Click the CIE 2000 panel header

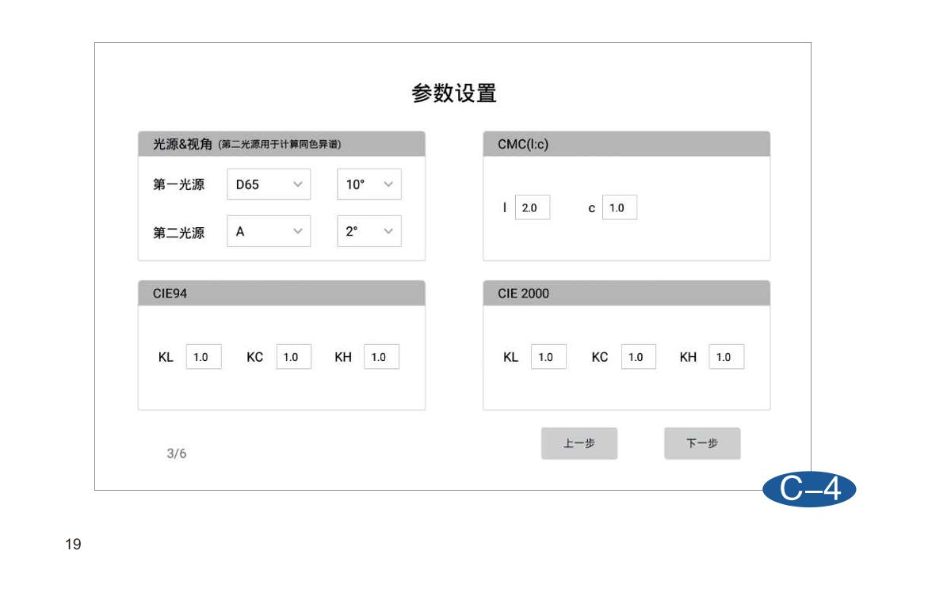[626, 293]
